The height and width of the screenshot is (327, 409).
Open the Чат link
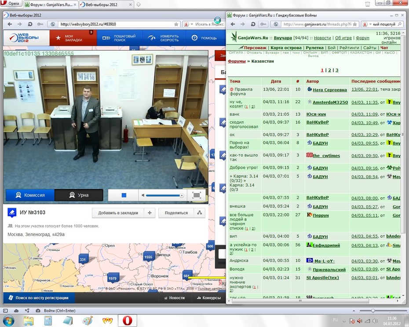point(384,48)
